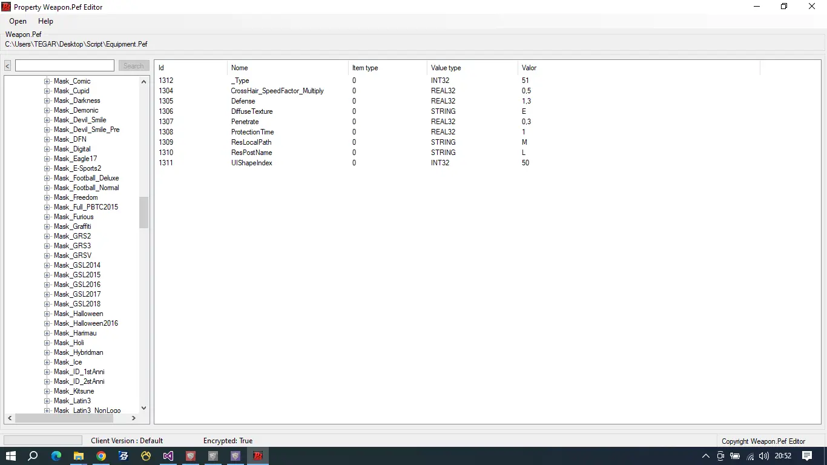Launch Microsoft Edge from the taskbar
The height and width of the screenshot is (465, 827).
tap(56, 456)
